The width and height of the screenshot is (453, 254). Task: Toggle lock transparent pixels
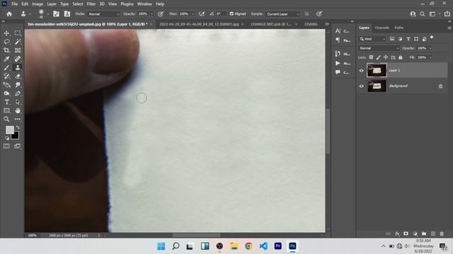[371, 57]
